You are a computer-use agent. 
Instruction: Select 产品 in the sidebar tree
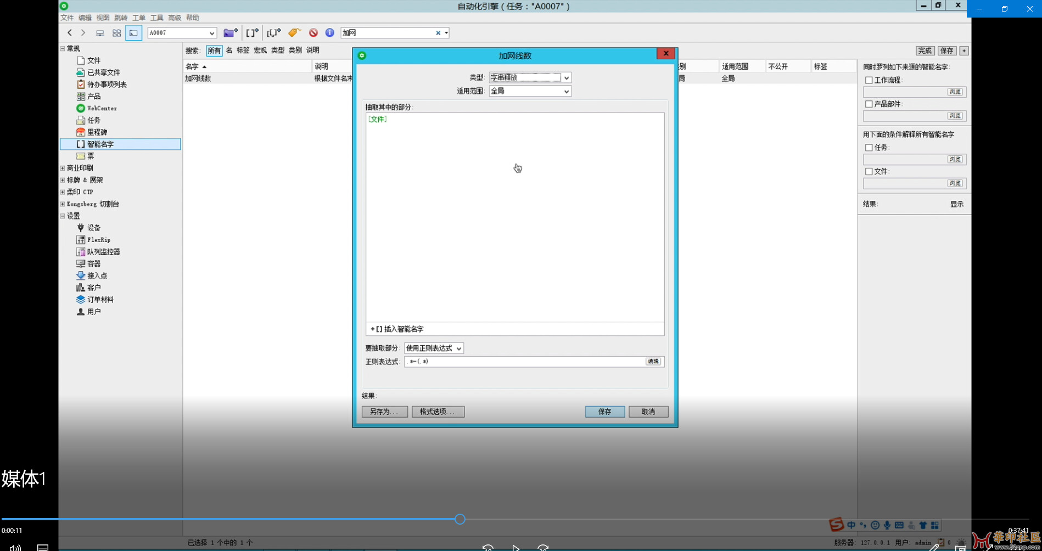pos(94,97)
